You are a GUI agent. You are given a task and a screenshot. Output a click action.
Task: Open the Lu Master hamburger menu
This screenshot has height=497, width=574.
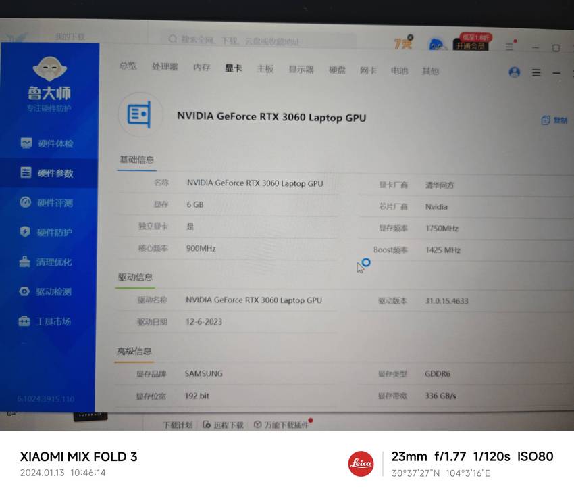[536, 72]
